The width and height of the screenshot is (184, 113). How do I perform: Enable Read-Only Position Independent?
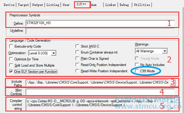pos(77,65)
